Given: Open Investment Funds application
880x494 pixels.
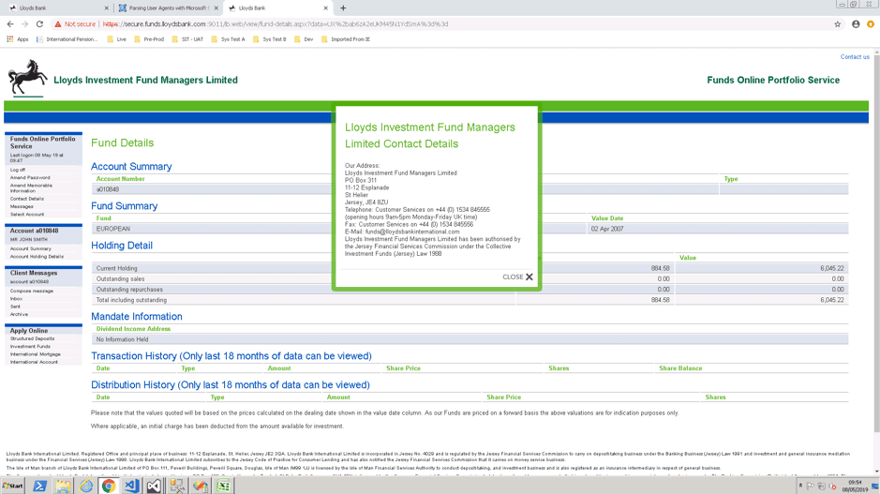Looking at the screenshot, I should [x=30, y=346].
